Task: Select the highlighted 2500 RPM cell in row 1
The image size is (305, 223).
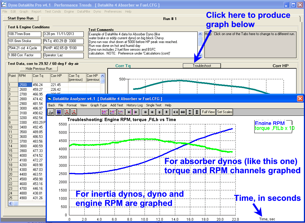Action: click(x=25, y=85)
